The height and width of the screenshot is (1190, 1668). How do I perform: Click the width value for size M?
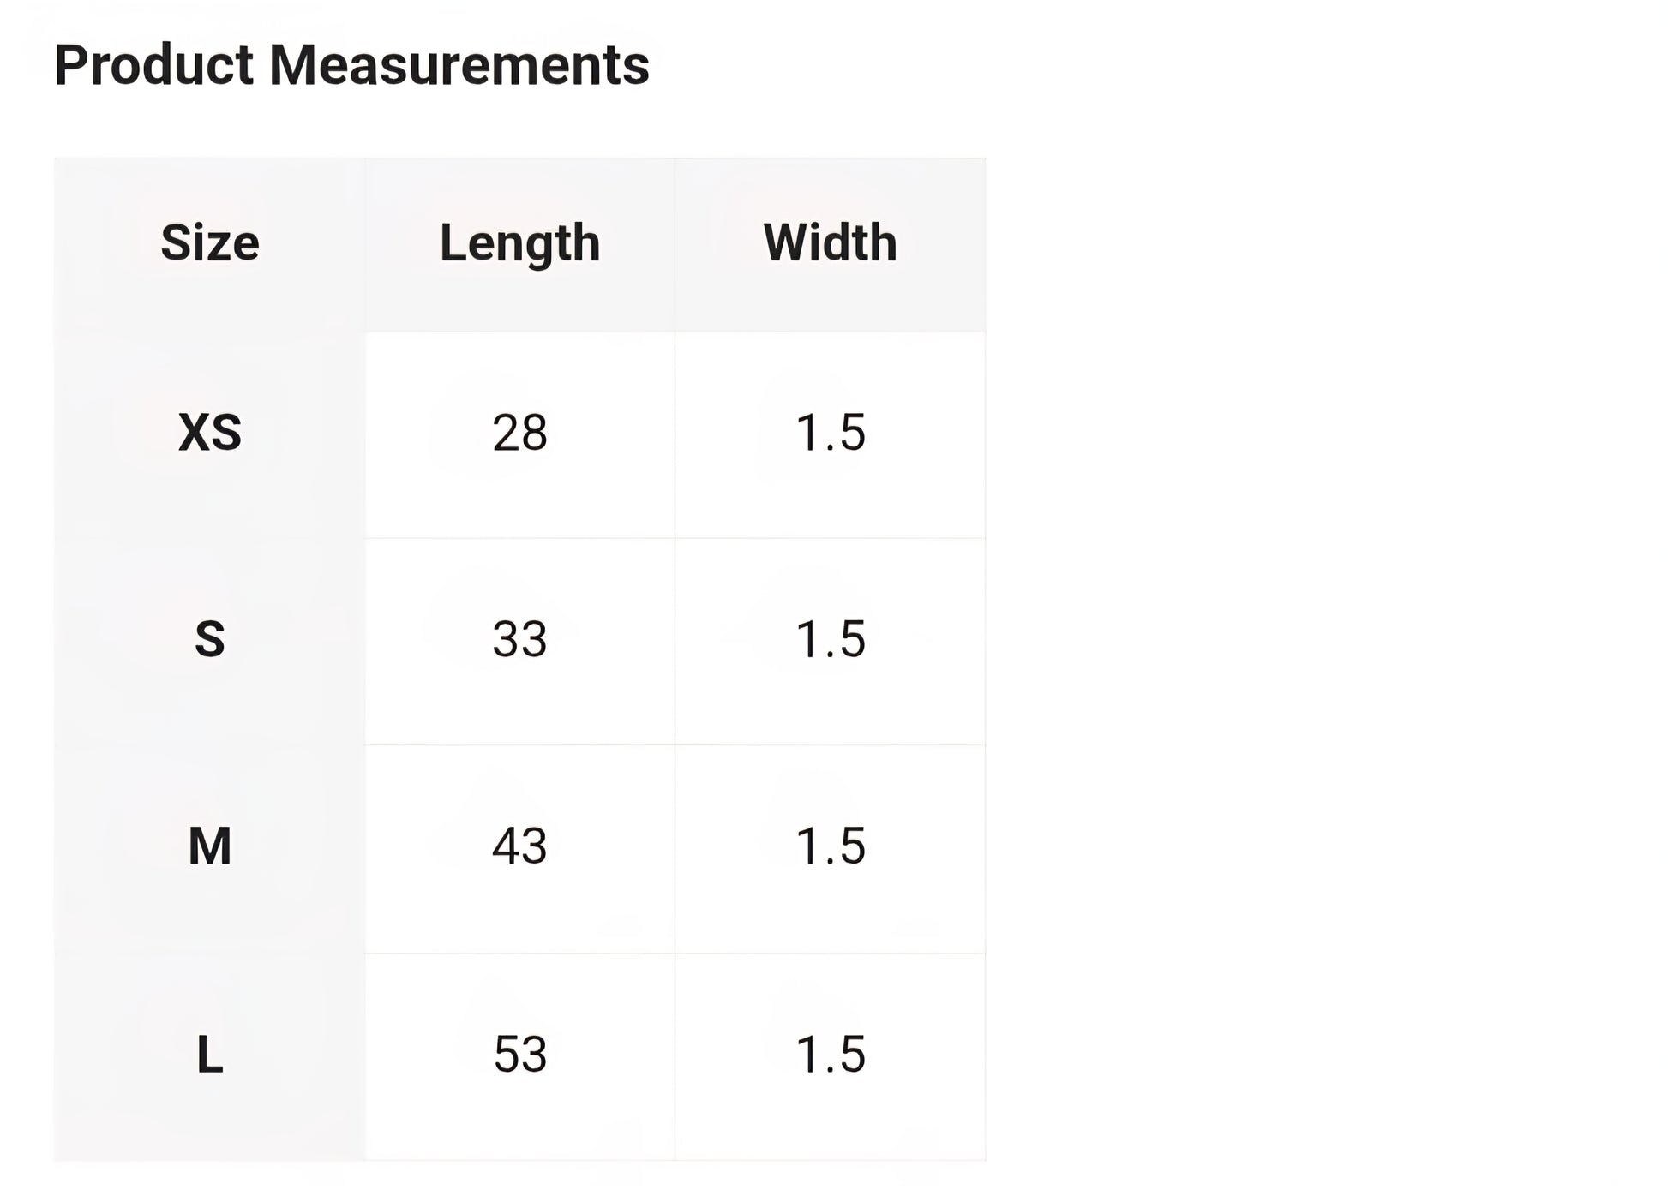[830, 846]
